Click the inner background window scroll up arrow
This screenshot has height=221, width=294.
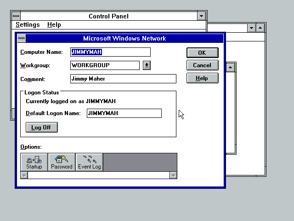[x=231, y=68]
